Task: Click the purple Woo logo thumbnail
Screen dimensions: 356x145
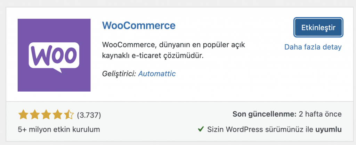Action: pos(54,55)
